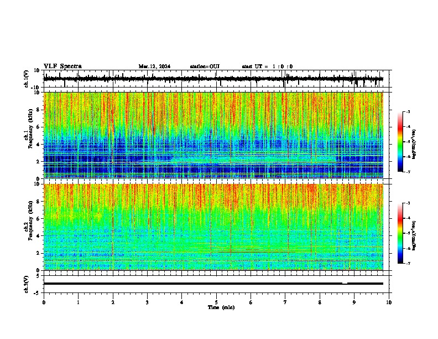
Task: Click the '-3' label on ch.1 colorbar
Action: click(x=408, y=111)
